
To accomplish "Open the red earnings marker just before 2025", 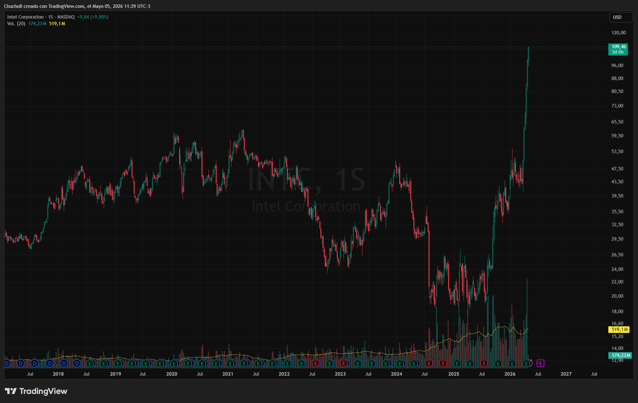I will click(442, 364).
